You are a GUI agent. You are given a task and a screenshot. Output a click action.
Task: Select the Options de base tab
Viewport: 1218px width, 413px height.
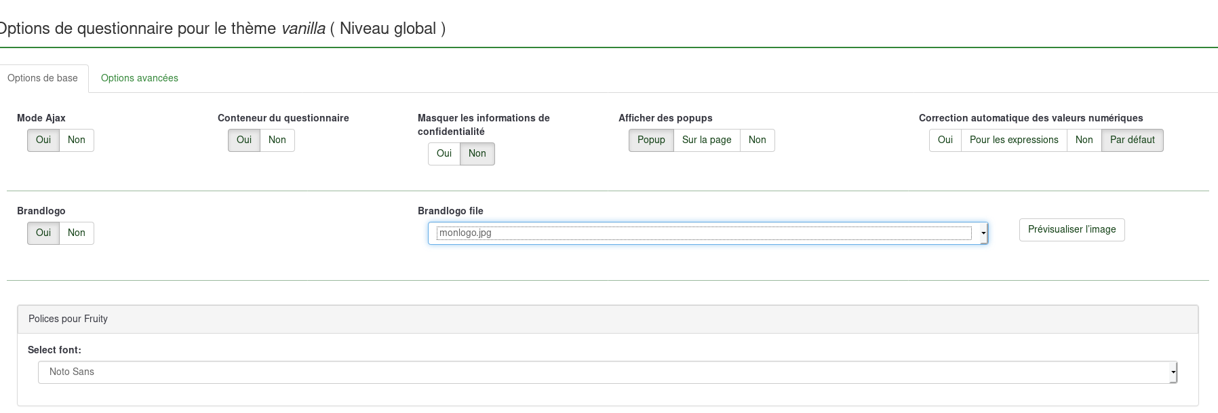pyautogui.click(x=43, y=78)
